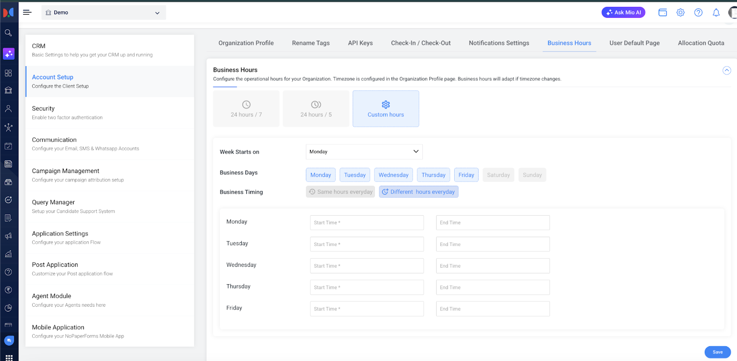Open the Week Starts on dropdown
Image resolution: width=737 pixels, height=361 pixels.
[364, 152]
